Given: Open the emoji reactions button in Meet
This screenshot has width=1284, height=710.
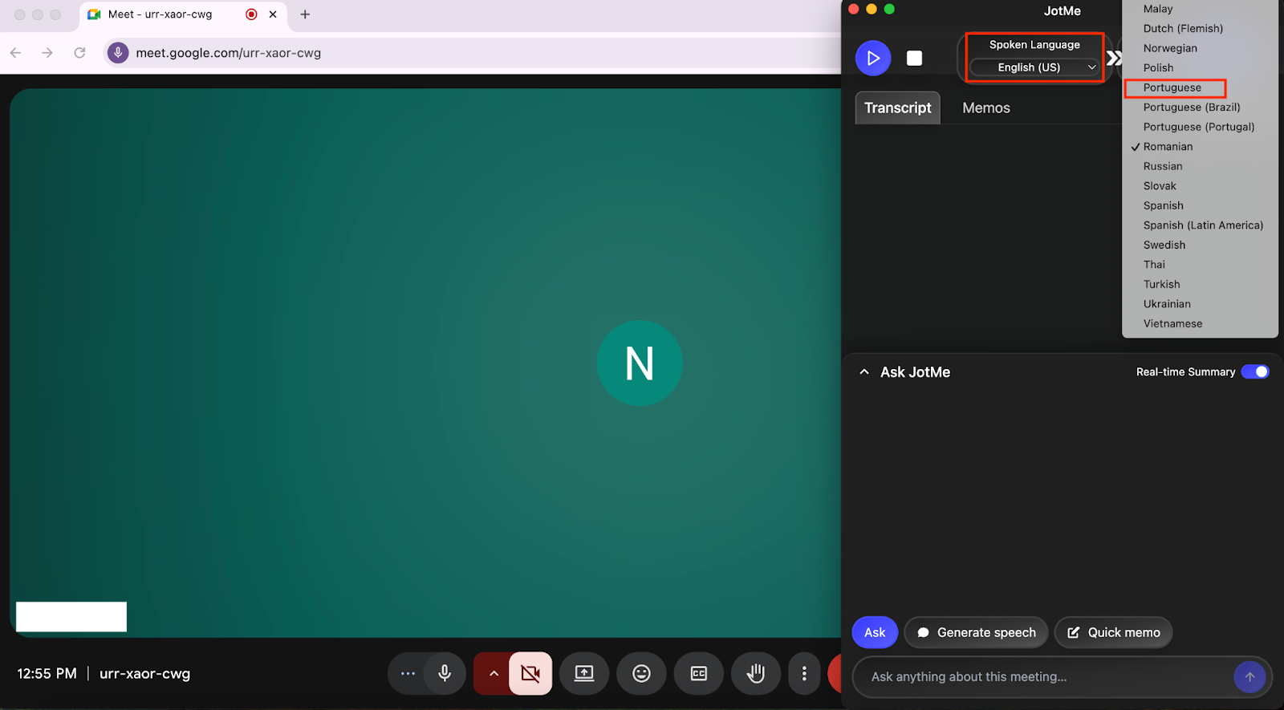Looking at the screenshot, I should click(x=641, y=673).
